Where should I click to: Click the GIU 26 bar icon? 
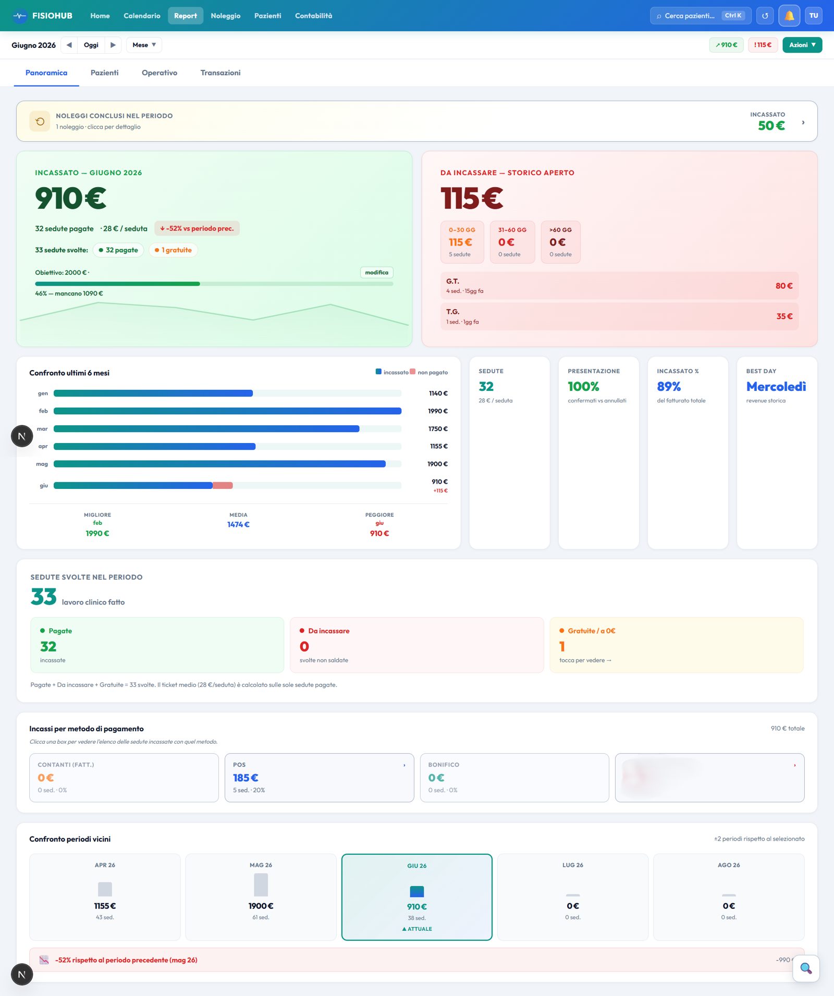(417, 892)
